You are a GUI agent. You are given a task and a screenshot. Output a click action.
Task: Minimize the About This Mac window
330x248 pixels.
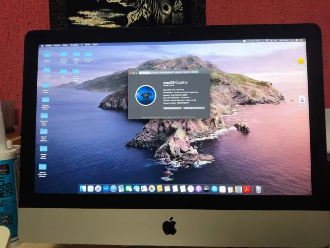click(x=133, y=73)
